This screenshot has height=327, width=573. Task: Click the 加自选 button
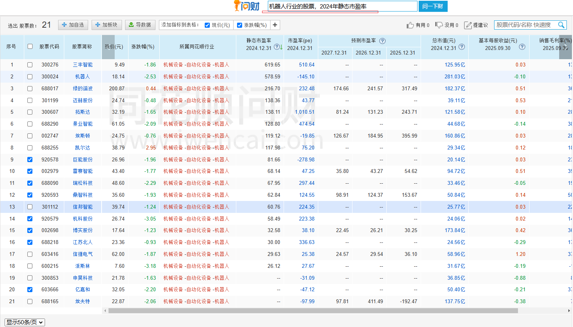[73, 25]
